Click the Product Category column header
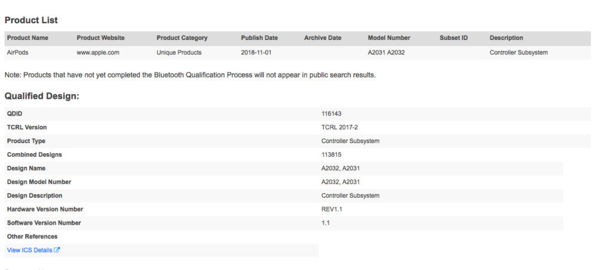Viewport: 596px width, 270px height. [x=182, y=38]
